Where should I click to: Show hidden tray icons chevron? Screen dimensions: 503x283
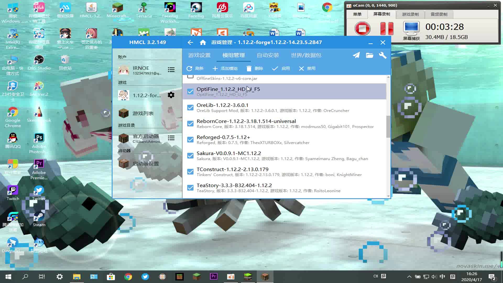(409, 277)
